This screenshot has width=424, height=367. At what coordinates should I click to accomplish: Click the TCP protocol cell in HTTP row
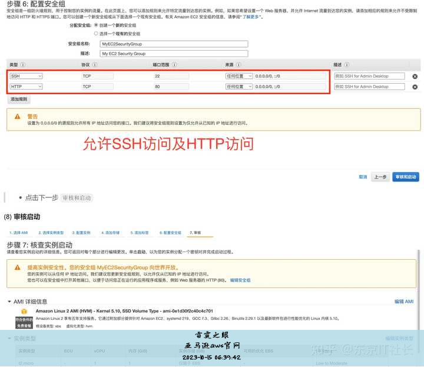click(98, 87)
